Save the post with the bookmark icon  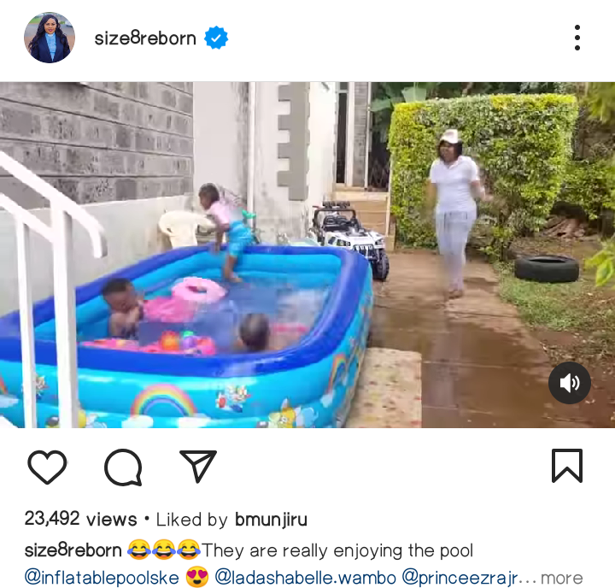click(567, 466)
